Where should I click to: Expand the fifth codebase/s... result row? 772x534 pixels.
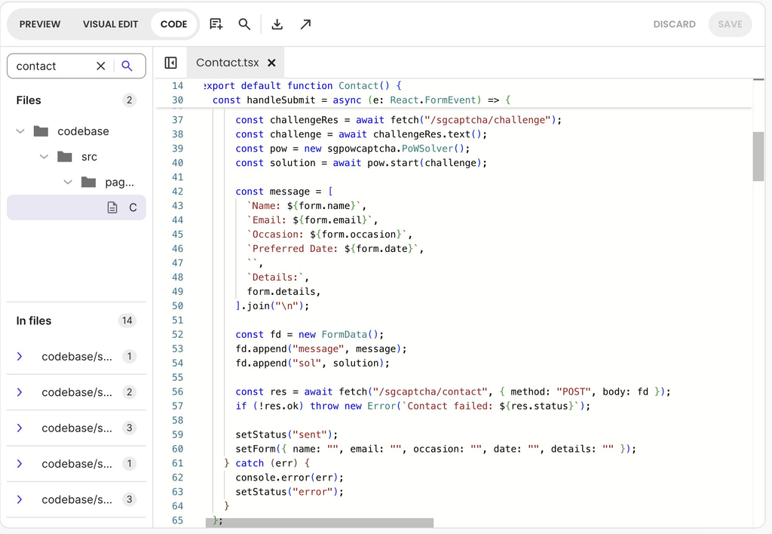point(20,499)
